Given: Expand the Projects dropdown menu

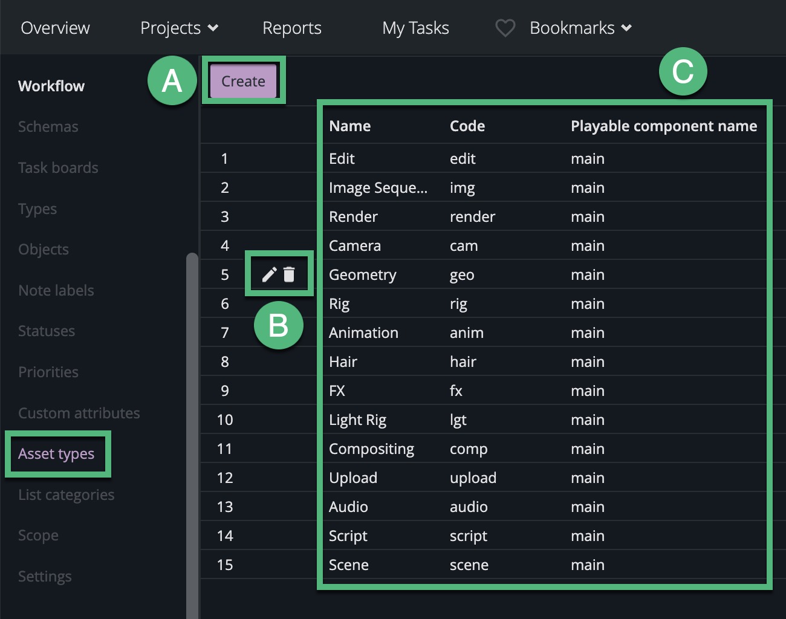Looking at the screenshot, I should 179,28.
